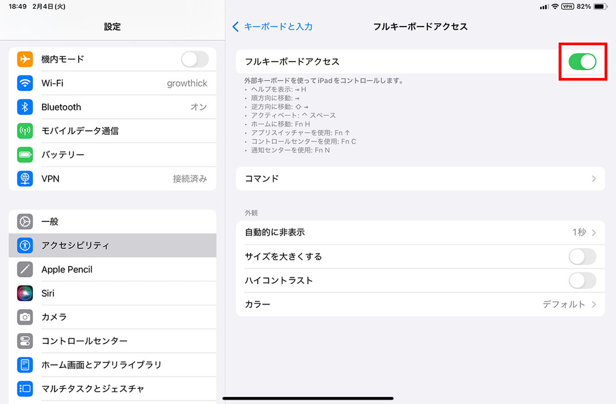Tap the モバイルデータ通信 antenna icon
The height and width of the screenshot is (404, 616).
pyautogui.click(x=25, y=131)
